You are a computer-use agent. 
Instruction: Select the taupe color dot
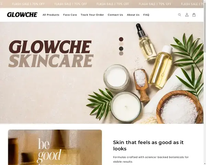121,53
